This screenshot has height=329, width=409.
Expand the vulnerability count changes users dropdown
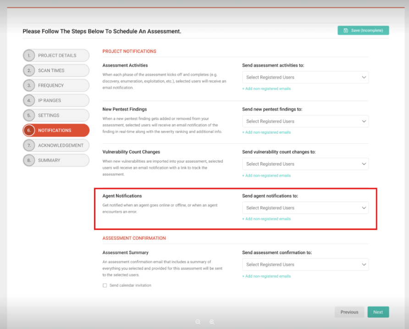point(305,164)
